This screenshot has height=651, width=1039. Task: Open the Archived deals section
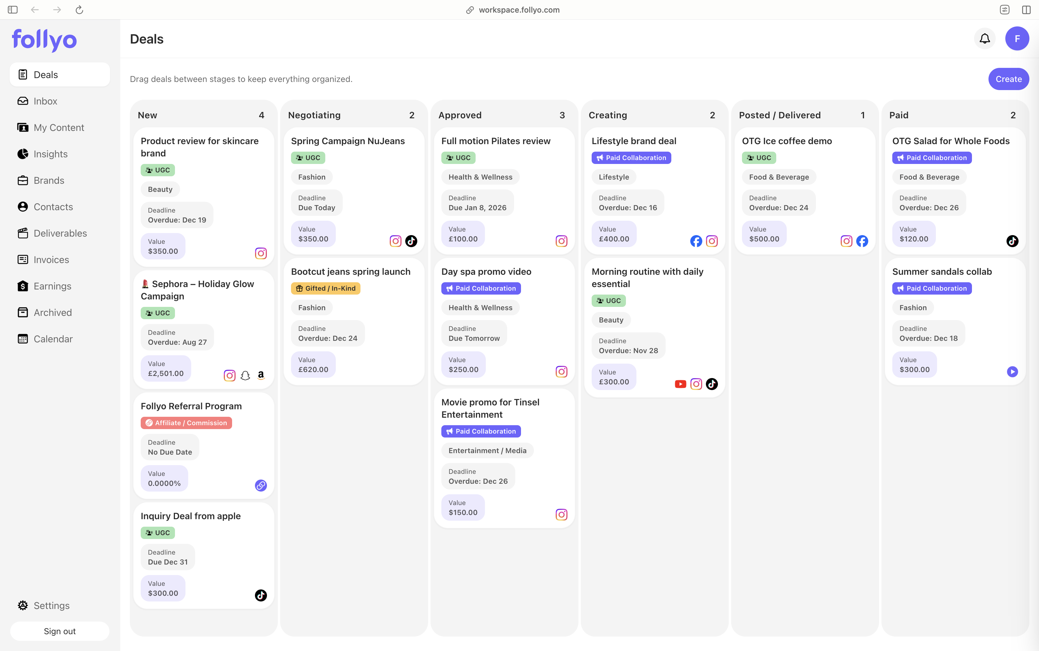[52, 312]
